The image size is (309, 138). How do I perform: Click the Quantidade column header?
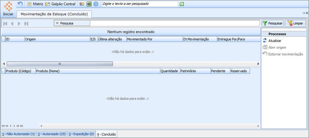[x=170, y=71]
